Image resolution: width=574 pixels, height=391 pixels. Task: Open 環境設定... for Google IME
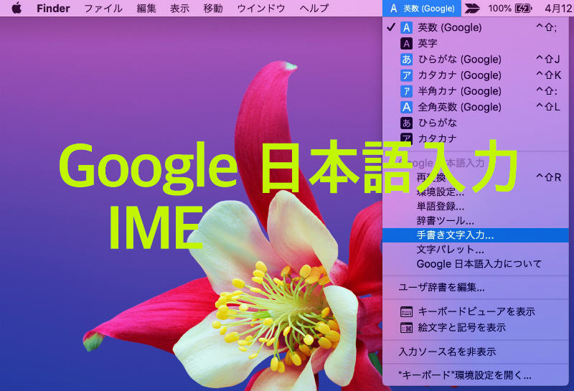click(476, 192)
